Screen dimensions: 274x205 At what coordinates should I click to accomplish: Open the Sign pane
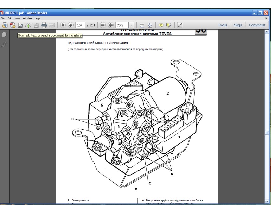[238, 25]
